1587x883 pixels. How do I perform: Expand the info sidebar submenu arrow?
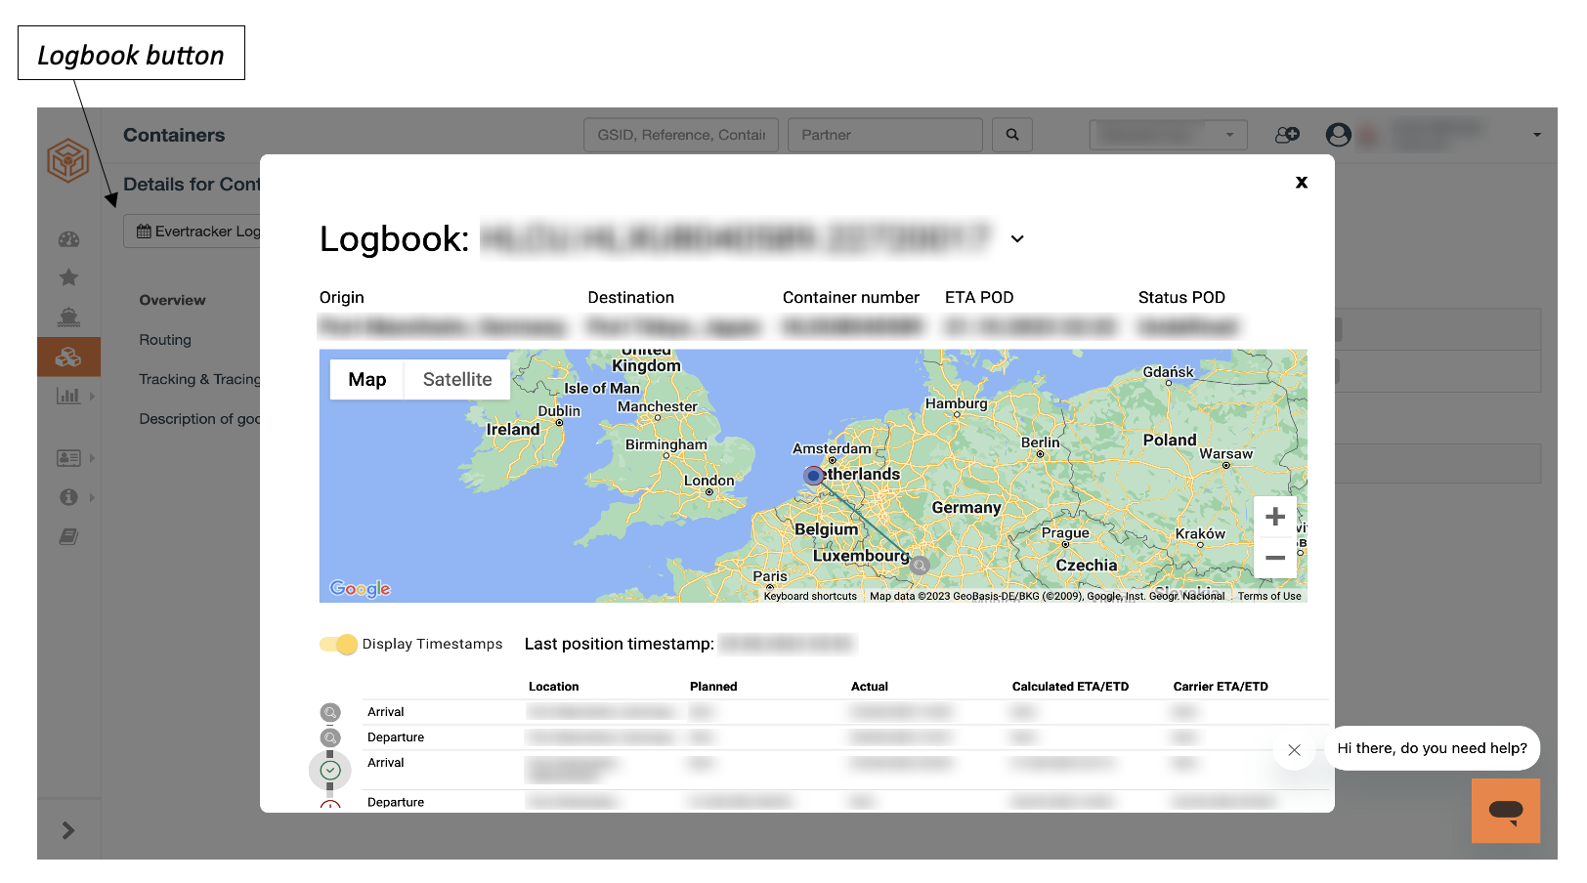click(x=92, y=498)
